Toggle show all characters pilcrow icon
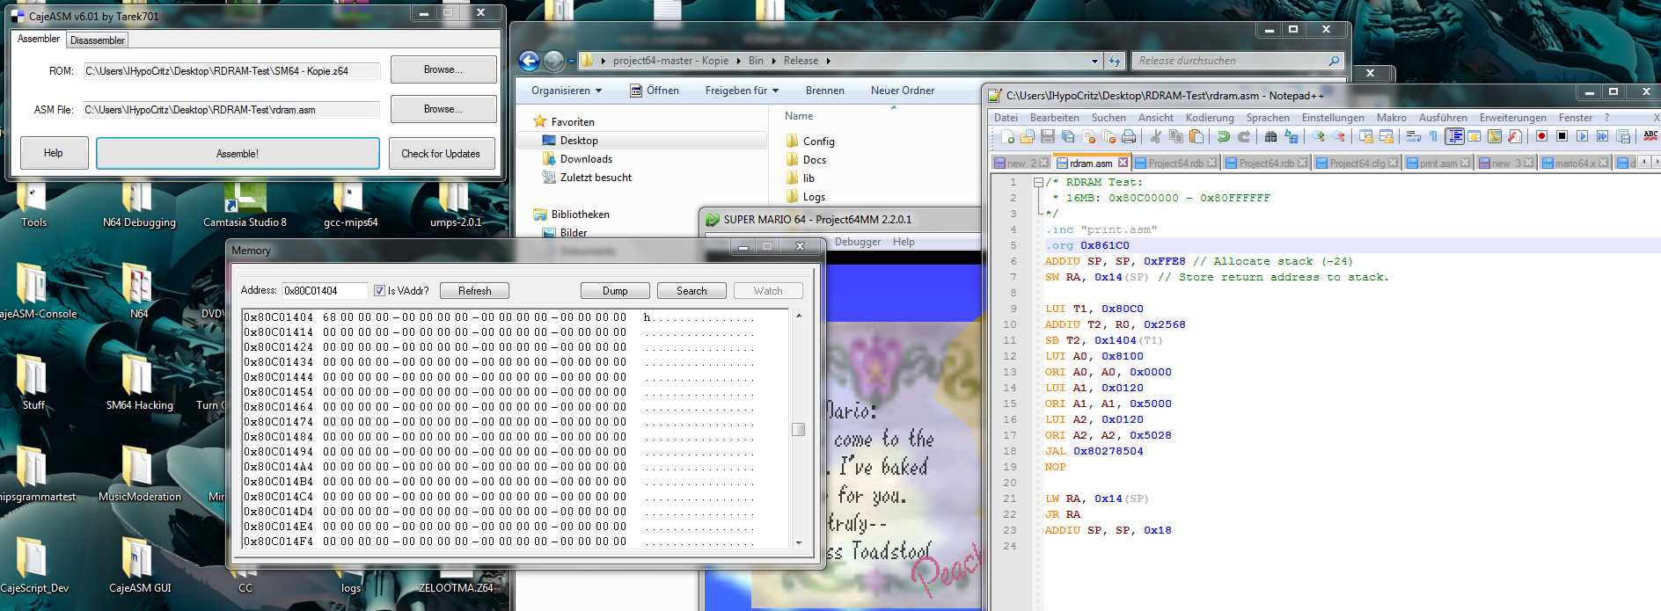1661x611 pixels. (x=1433, y=136)
